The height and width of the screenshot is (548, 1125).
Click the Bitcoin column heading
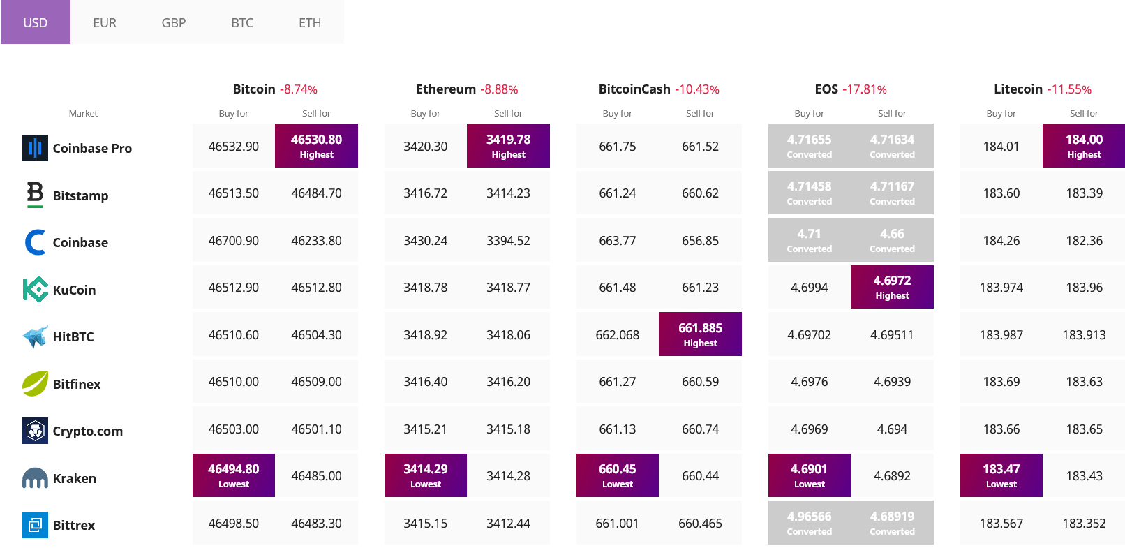click(x=254, y=89)
